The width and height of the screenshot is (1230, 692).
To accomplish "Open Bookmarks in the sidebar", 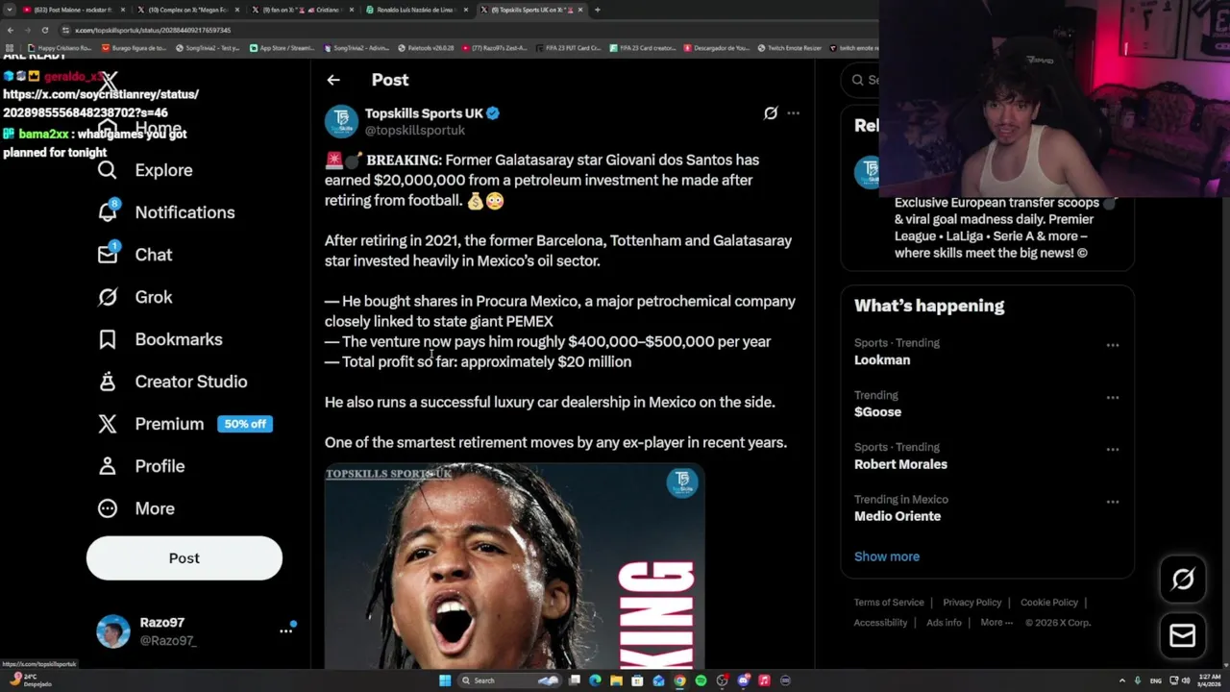I will pos(160,339).
